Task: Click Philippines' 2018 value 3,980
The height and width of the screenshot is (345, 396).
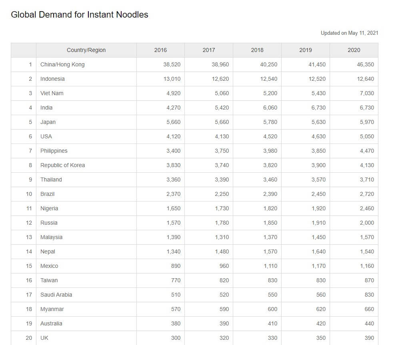Action: [270, 151]
